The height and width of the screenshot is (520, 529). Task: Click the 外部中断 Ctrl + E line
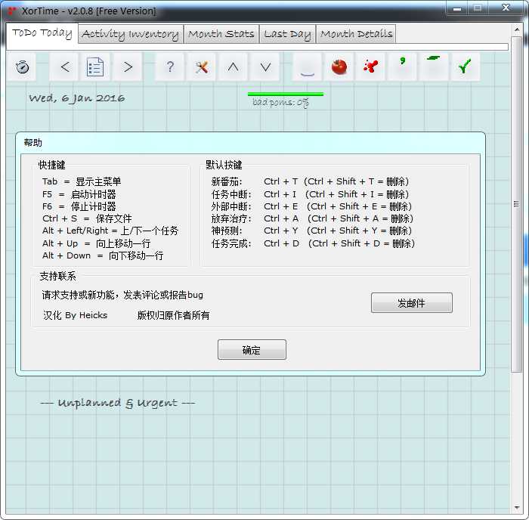pos(311,206)
